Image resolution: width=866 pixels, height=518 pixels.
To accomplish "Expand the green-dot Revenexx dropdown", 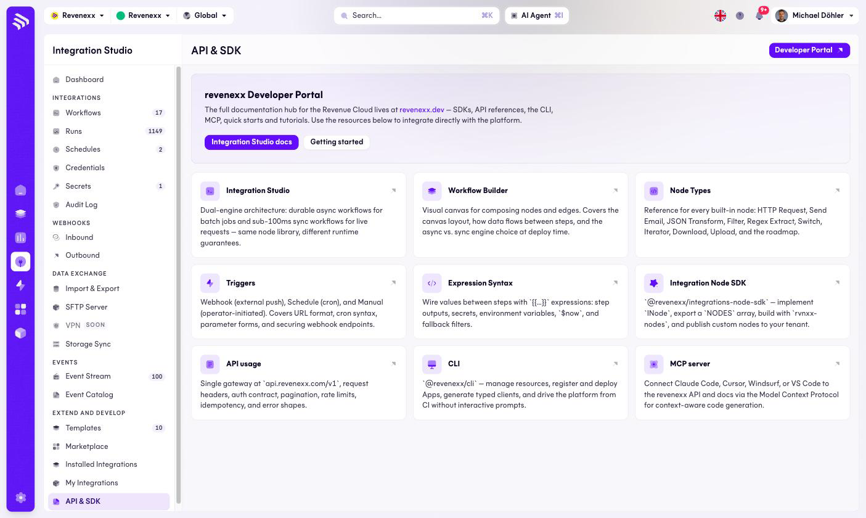I will pos(143,15).
